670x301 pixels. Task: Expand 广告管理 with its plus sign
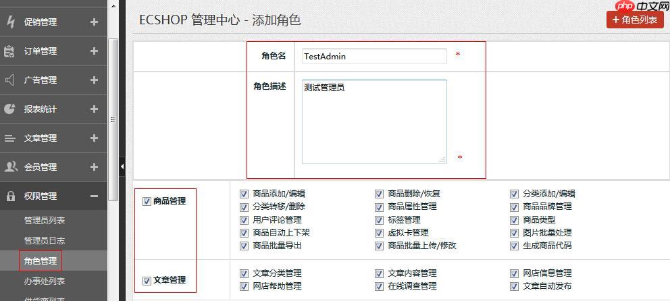coord(95,80)
